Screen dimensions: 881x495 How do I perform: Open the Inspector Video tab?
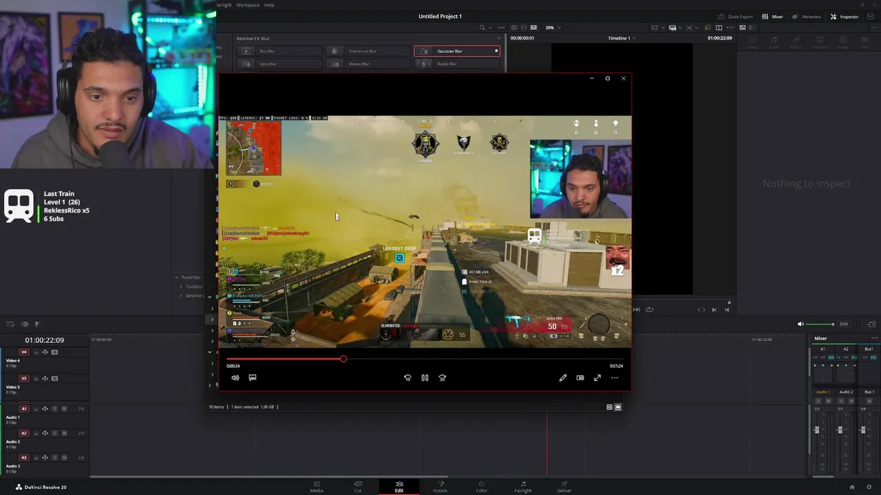752,43
